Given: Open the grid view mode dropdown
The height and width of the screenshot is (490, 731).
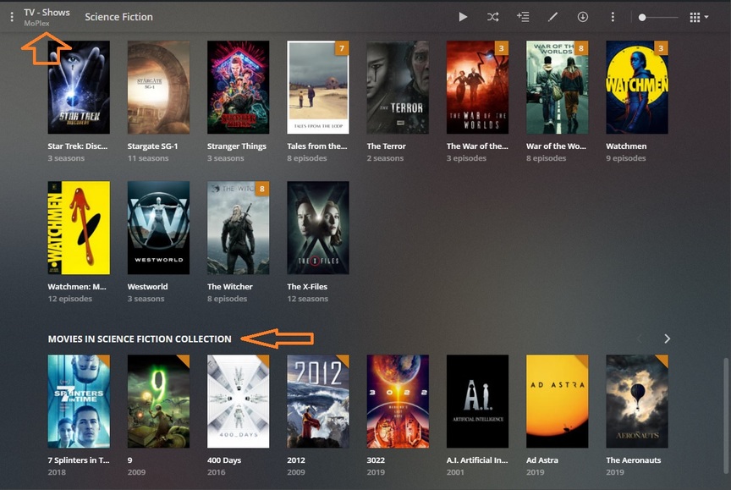Looking at the screenshot, I should pos(699,17).
